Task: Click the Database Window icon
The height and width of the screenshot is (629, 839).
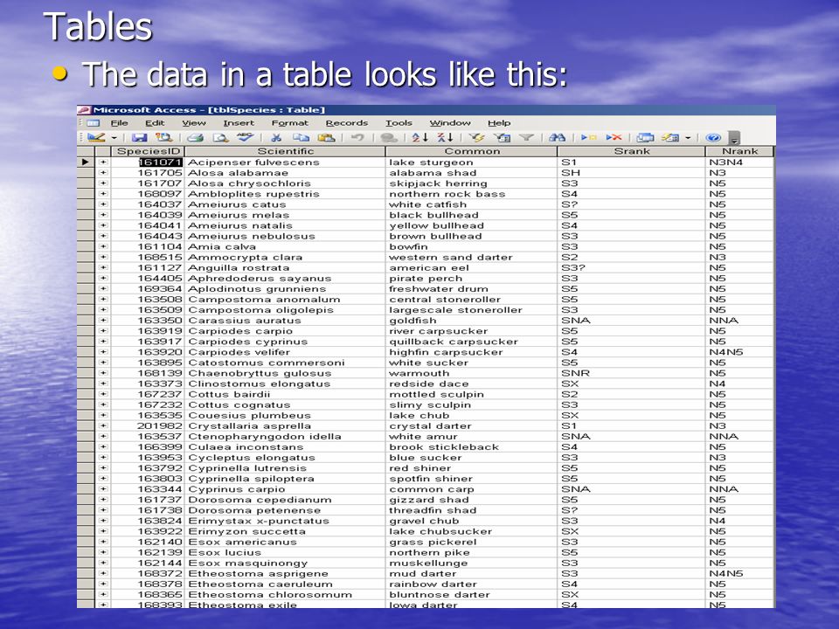Action: click(645, 138)
